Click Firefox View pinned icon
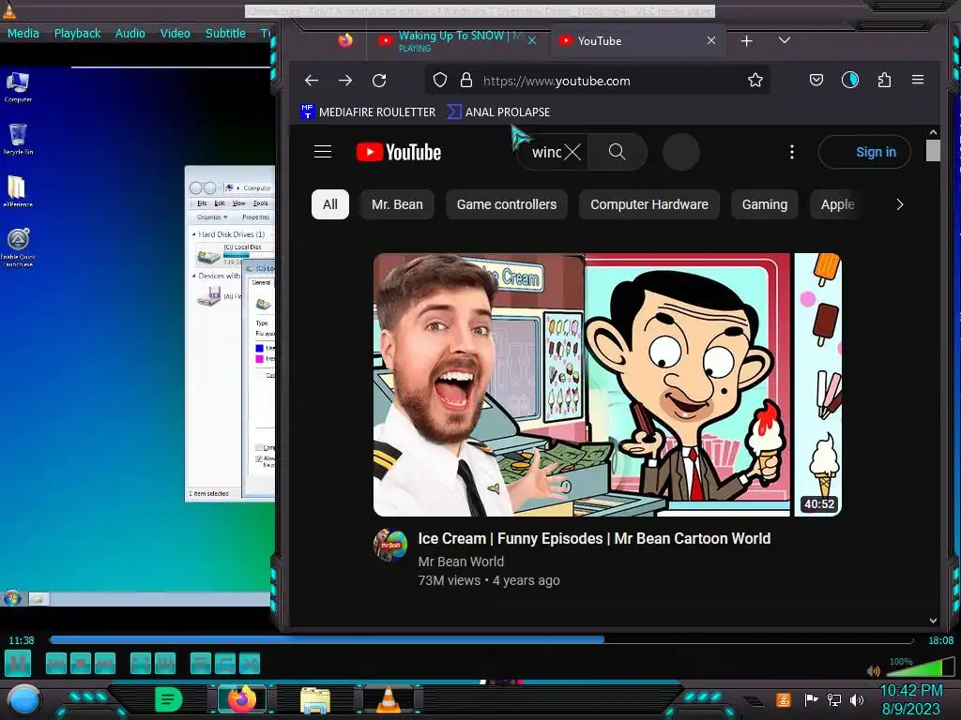This screenshot has height=720, width=961. click(x=345, y=40)
